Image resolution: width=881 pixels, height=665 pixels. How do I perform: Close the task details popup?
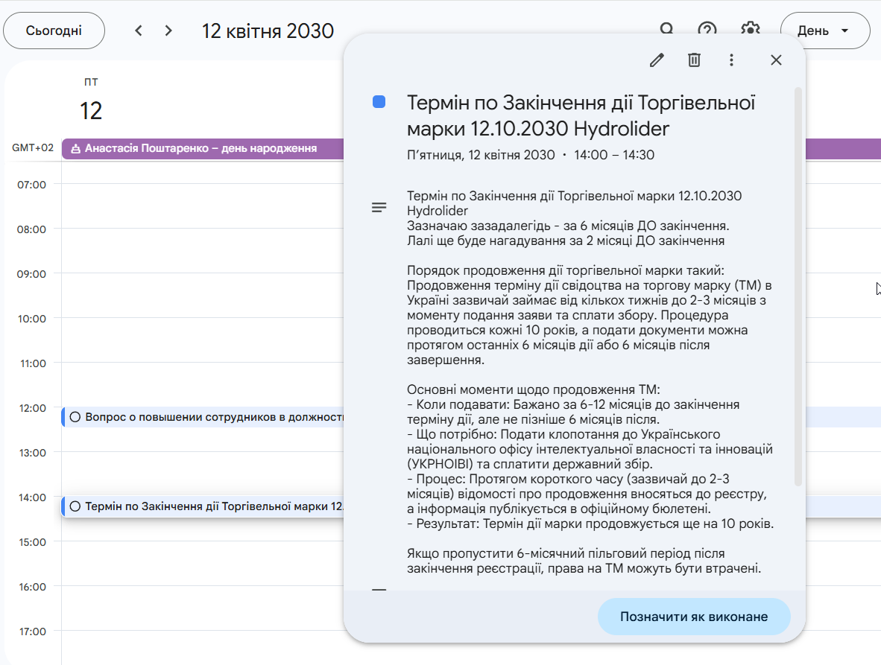point(776,60)
